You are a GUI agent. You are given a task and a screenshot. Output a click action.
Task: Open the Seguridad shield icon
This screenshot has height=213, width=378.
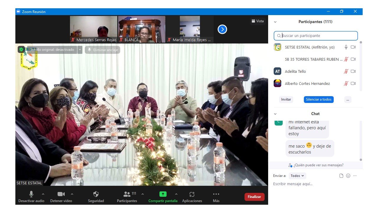[96, 194]
